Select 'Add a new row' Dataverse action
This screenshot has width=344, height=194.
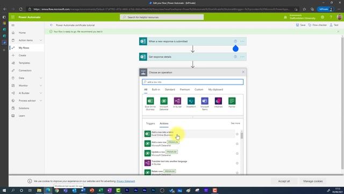[190, 144]
